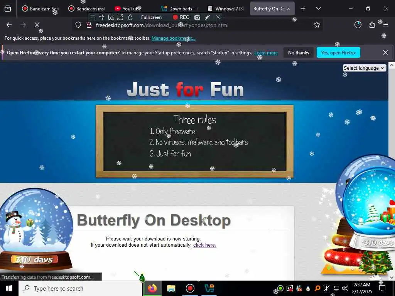The image size is (395, 296).
Task: Switch to the Bandicam Scr tab
Action: tap(40, 8)
